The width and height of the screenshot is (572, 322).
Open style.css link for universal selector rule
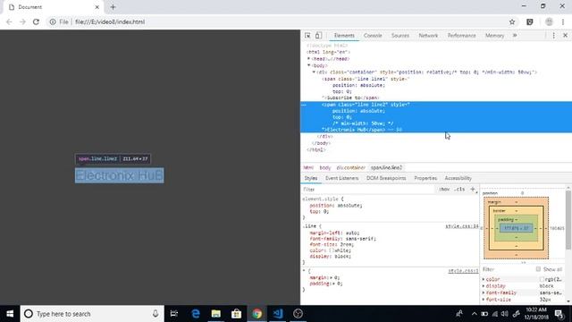click(463, 271)
